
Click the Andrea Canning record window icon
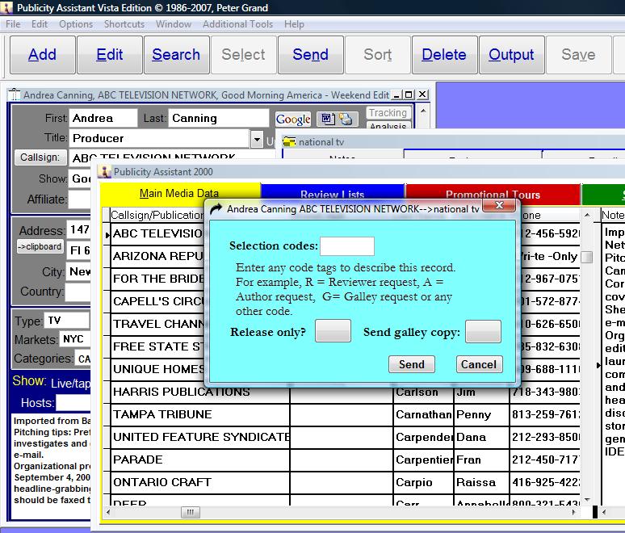[15, 94]
